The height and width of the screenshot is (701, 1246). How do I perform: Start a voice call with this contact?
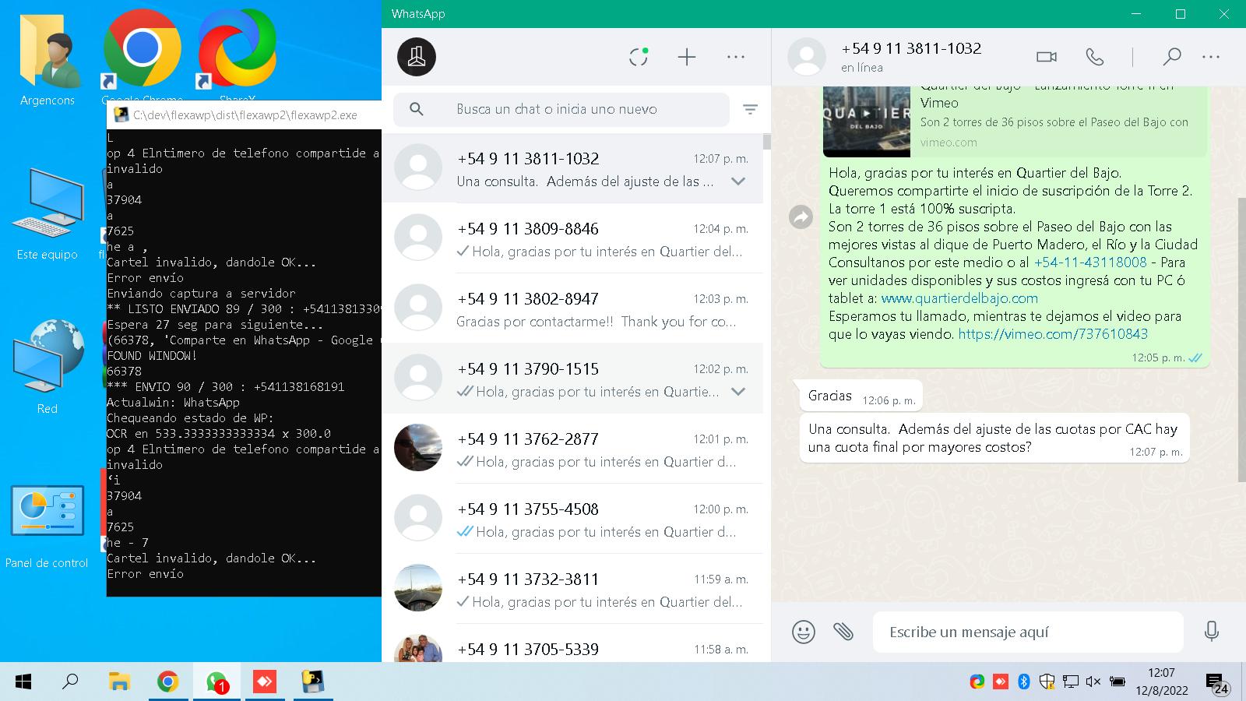pos(1095,57)
